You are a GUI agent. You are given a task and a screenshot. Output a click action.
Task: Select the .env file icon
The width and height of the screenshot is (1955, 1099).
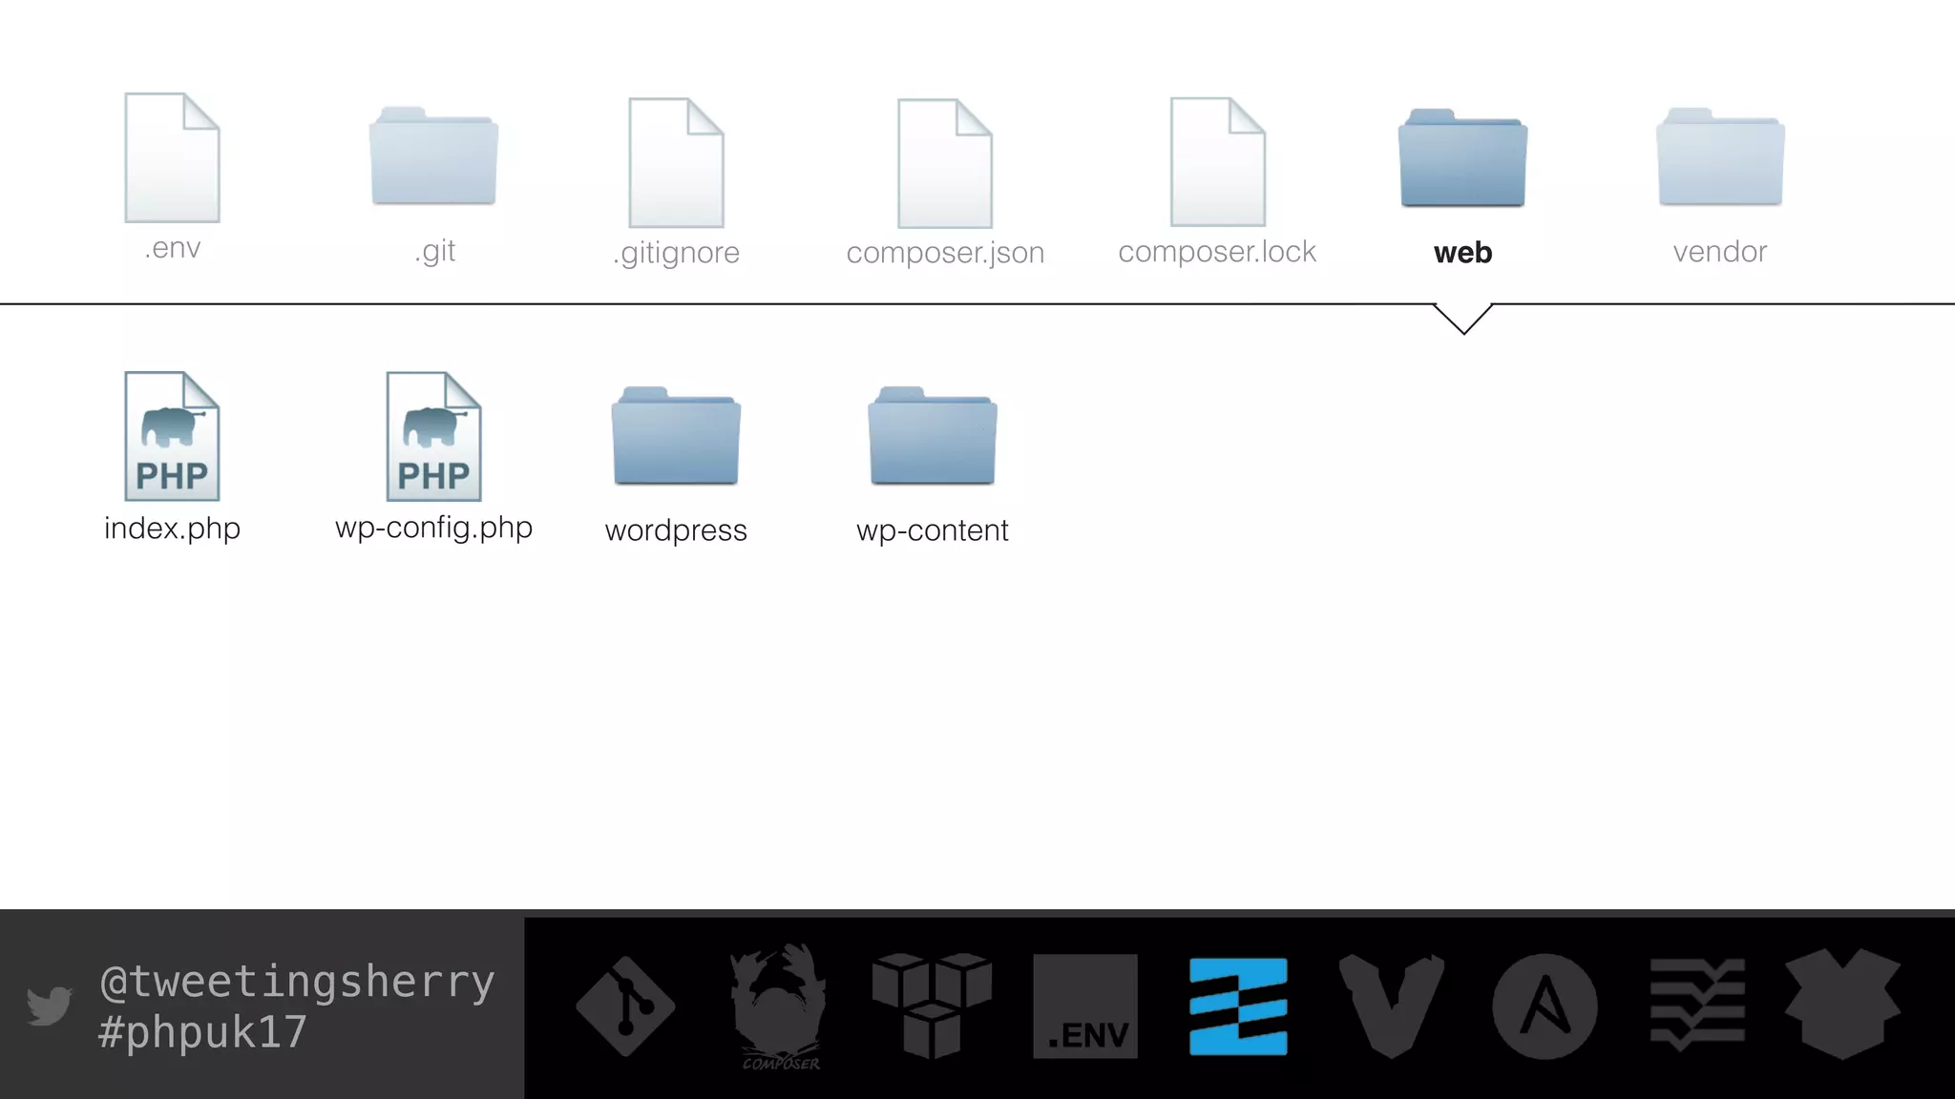pos(172,158)
